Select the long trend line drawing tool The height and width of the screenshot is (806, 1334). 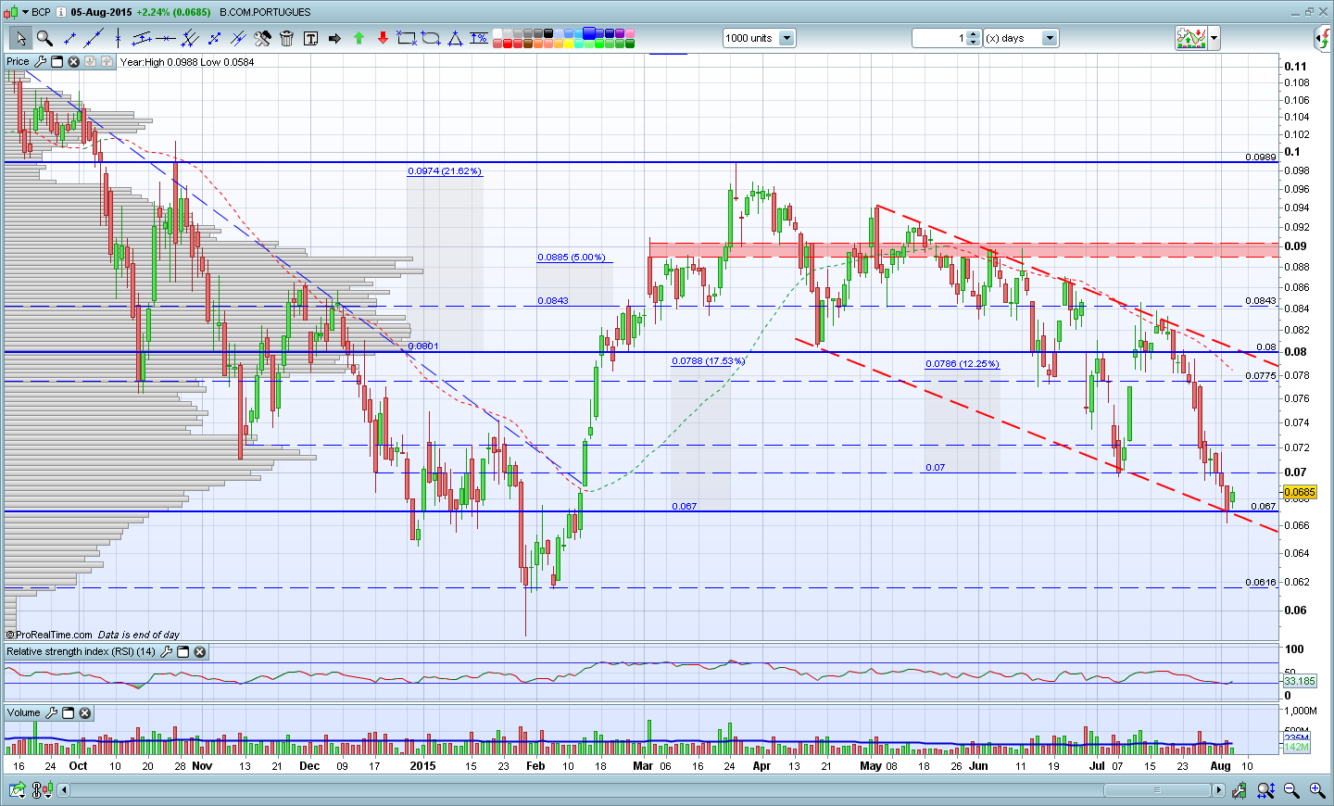94,38
